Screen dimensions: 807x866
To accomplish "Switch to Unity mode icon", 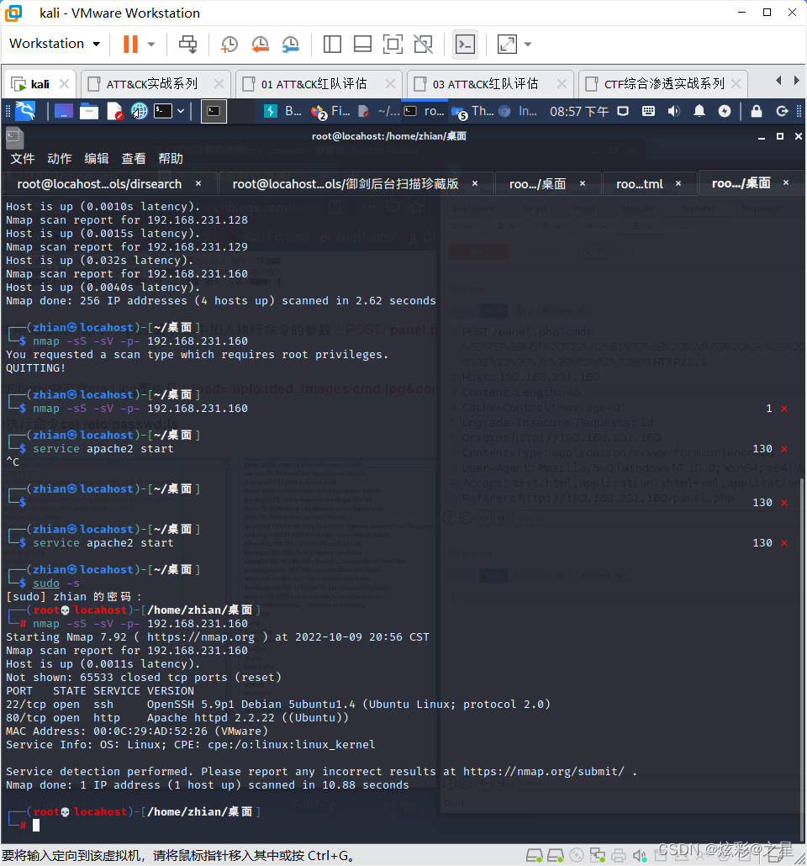I will [423, 45].
